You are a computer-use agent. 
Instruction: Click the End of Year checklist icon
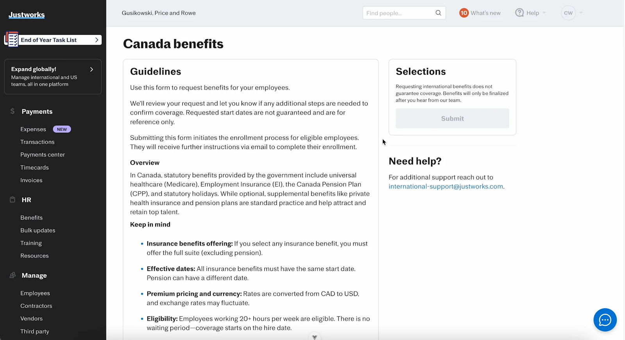(x=12, y=39)
